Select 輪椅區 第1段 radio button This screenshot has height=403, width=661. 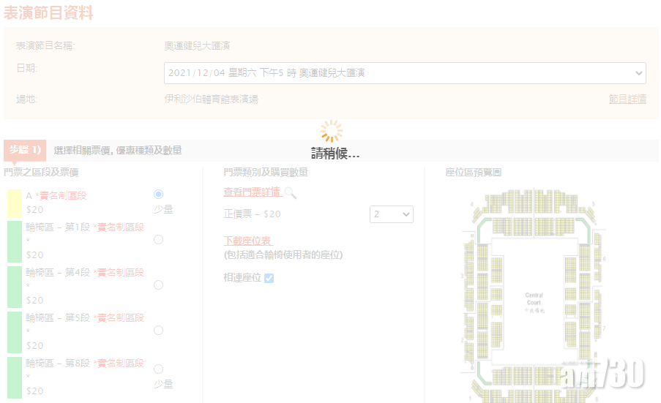point(158,239)
